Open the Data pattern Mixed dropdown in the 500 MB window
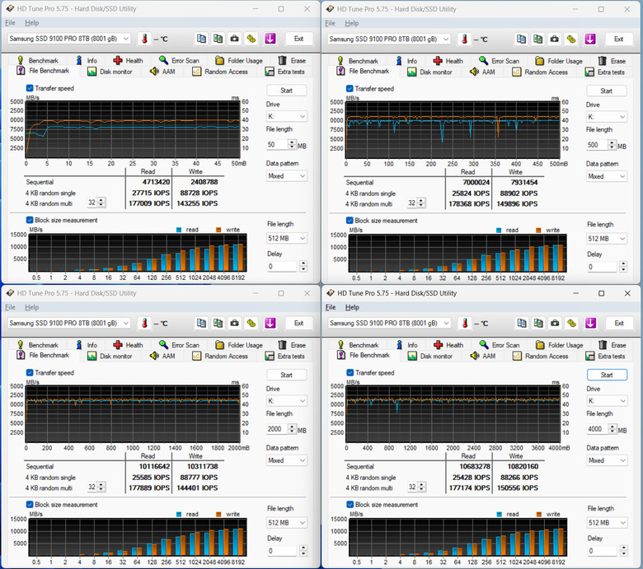 [606, 176]
